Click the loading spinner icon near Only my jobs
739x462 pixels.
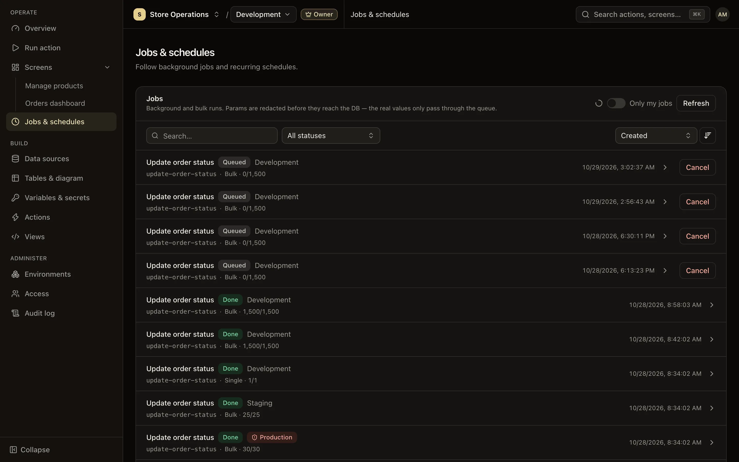[x=599, y=103]
